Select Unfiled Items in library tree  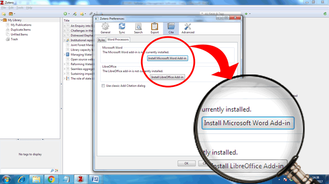click(x=19, y=34)
